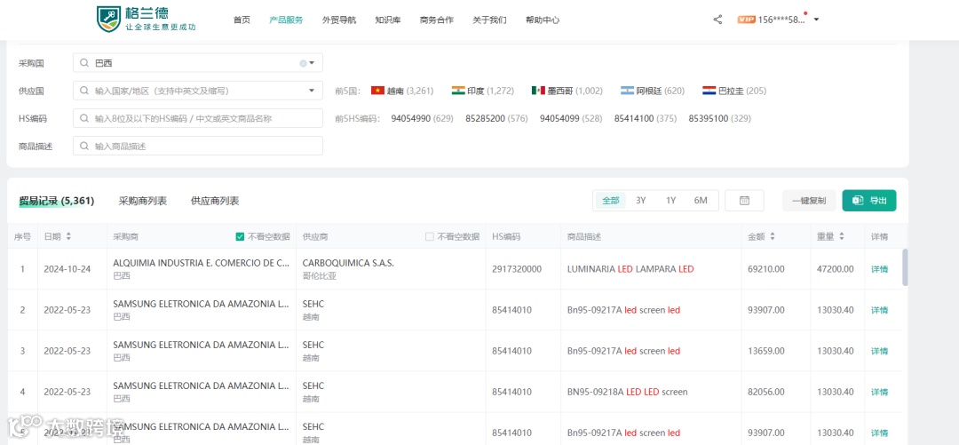This screenshot has height=445, width=959.
Task: Check 不看空数据 under 供应商 column
Action: pos(430,236)
